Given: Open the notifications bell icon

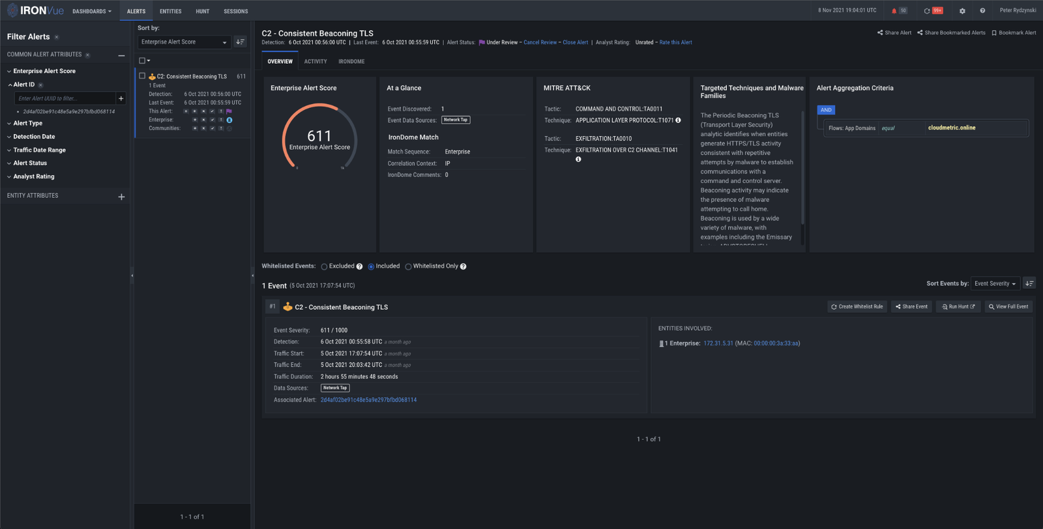Looking at the screenshot, I should point(894,10).
